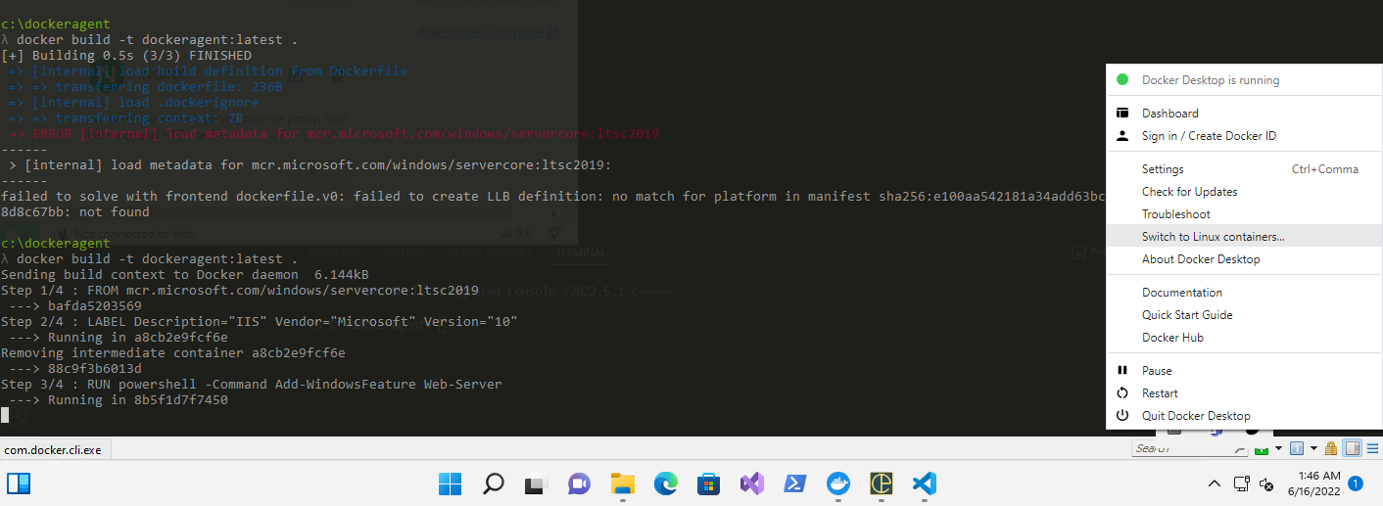This screenshot has height=506, width=1383.
Task: Click the "Step 2/4 : LABEL Description" line
Action: point(260,322)
